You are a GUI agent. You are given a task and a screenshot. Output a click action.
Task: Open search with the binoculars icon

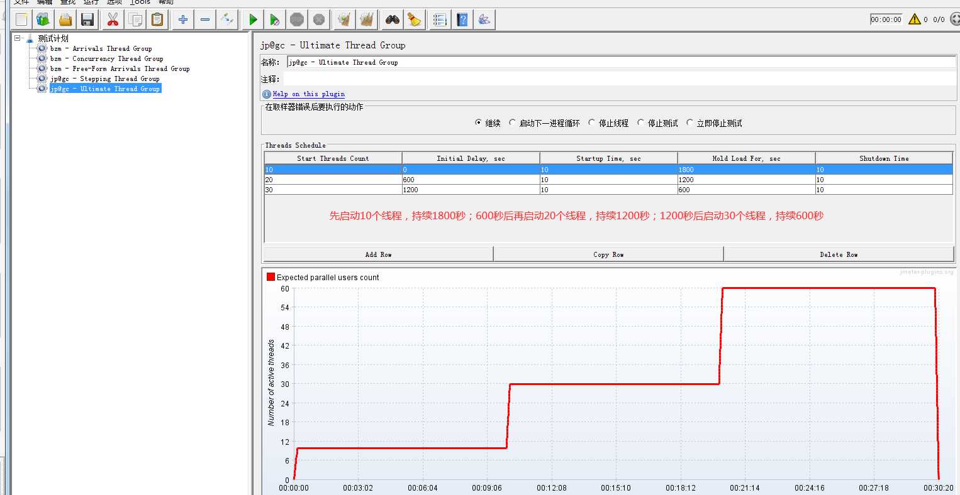(393, 19)
